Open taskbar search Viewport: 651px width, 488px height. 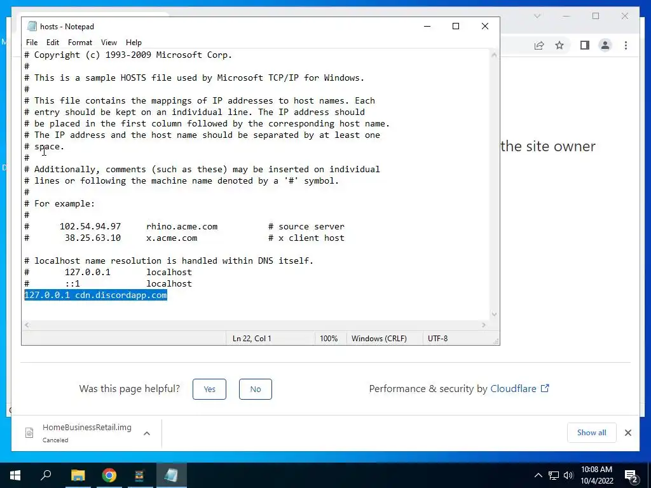[x=46, y=475]
